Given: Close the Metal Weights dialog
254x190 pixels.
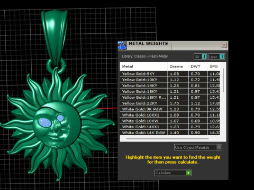Looking at the screenshot, I should point(224,45).
